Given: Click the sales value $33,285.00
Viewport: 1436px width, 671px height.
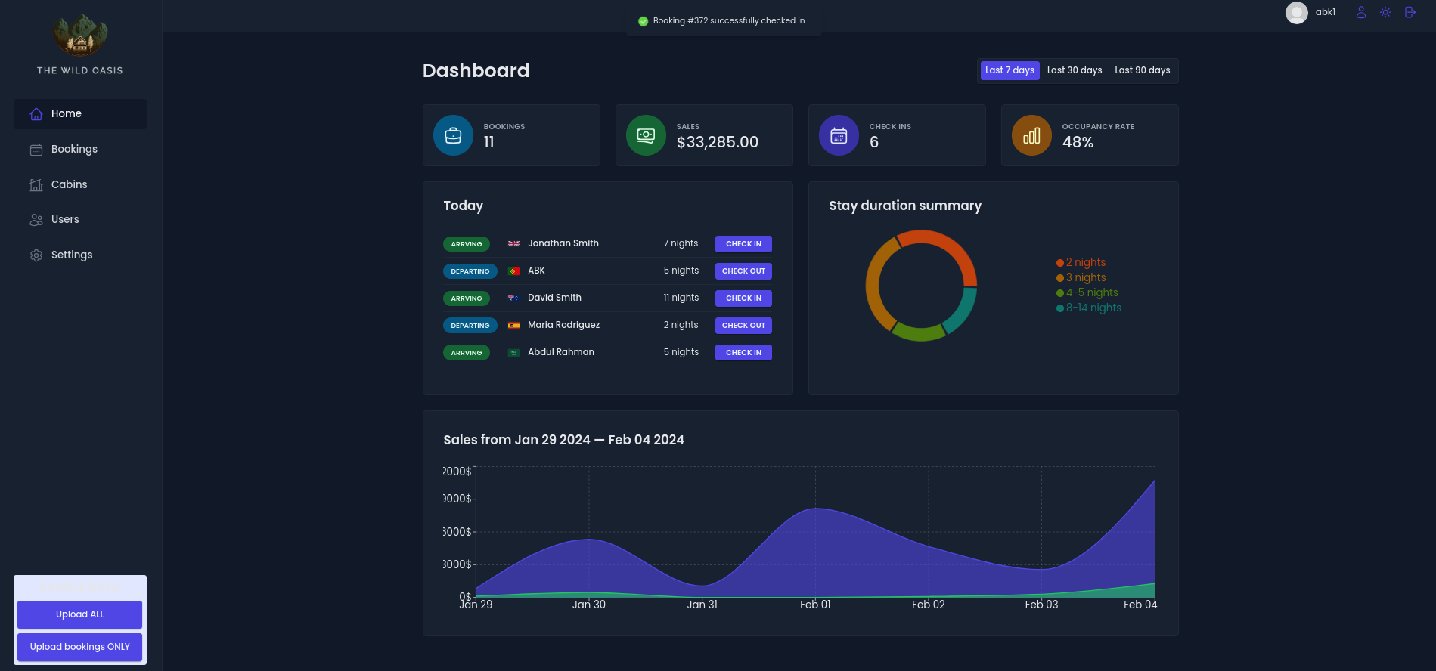Looking at the screenshot, I should click(717, 142).
